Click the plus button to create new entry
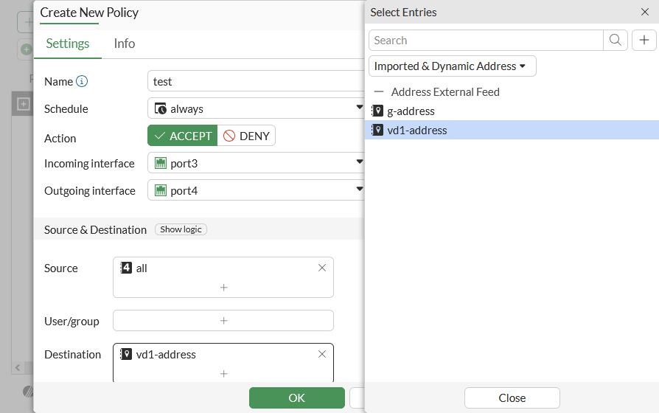659x413 pixels. pyautogui.click(x=644, y=41)
